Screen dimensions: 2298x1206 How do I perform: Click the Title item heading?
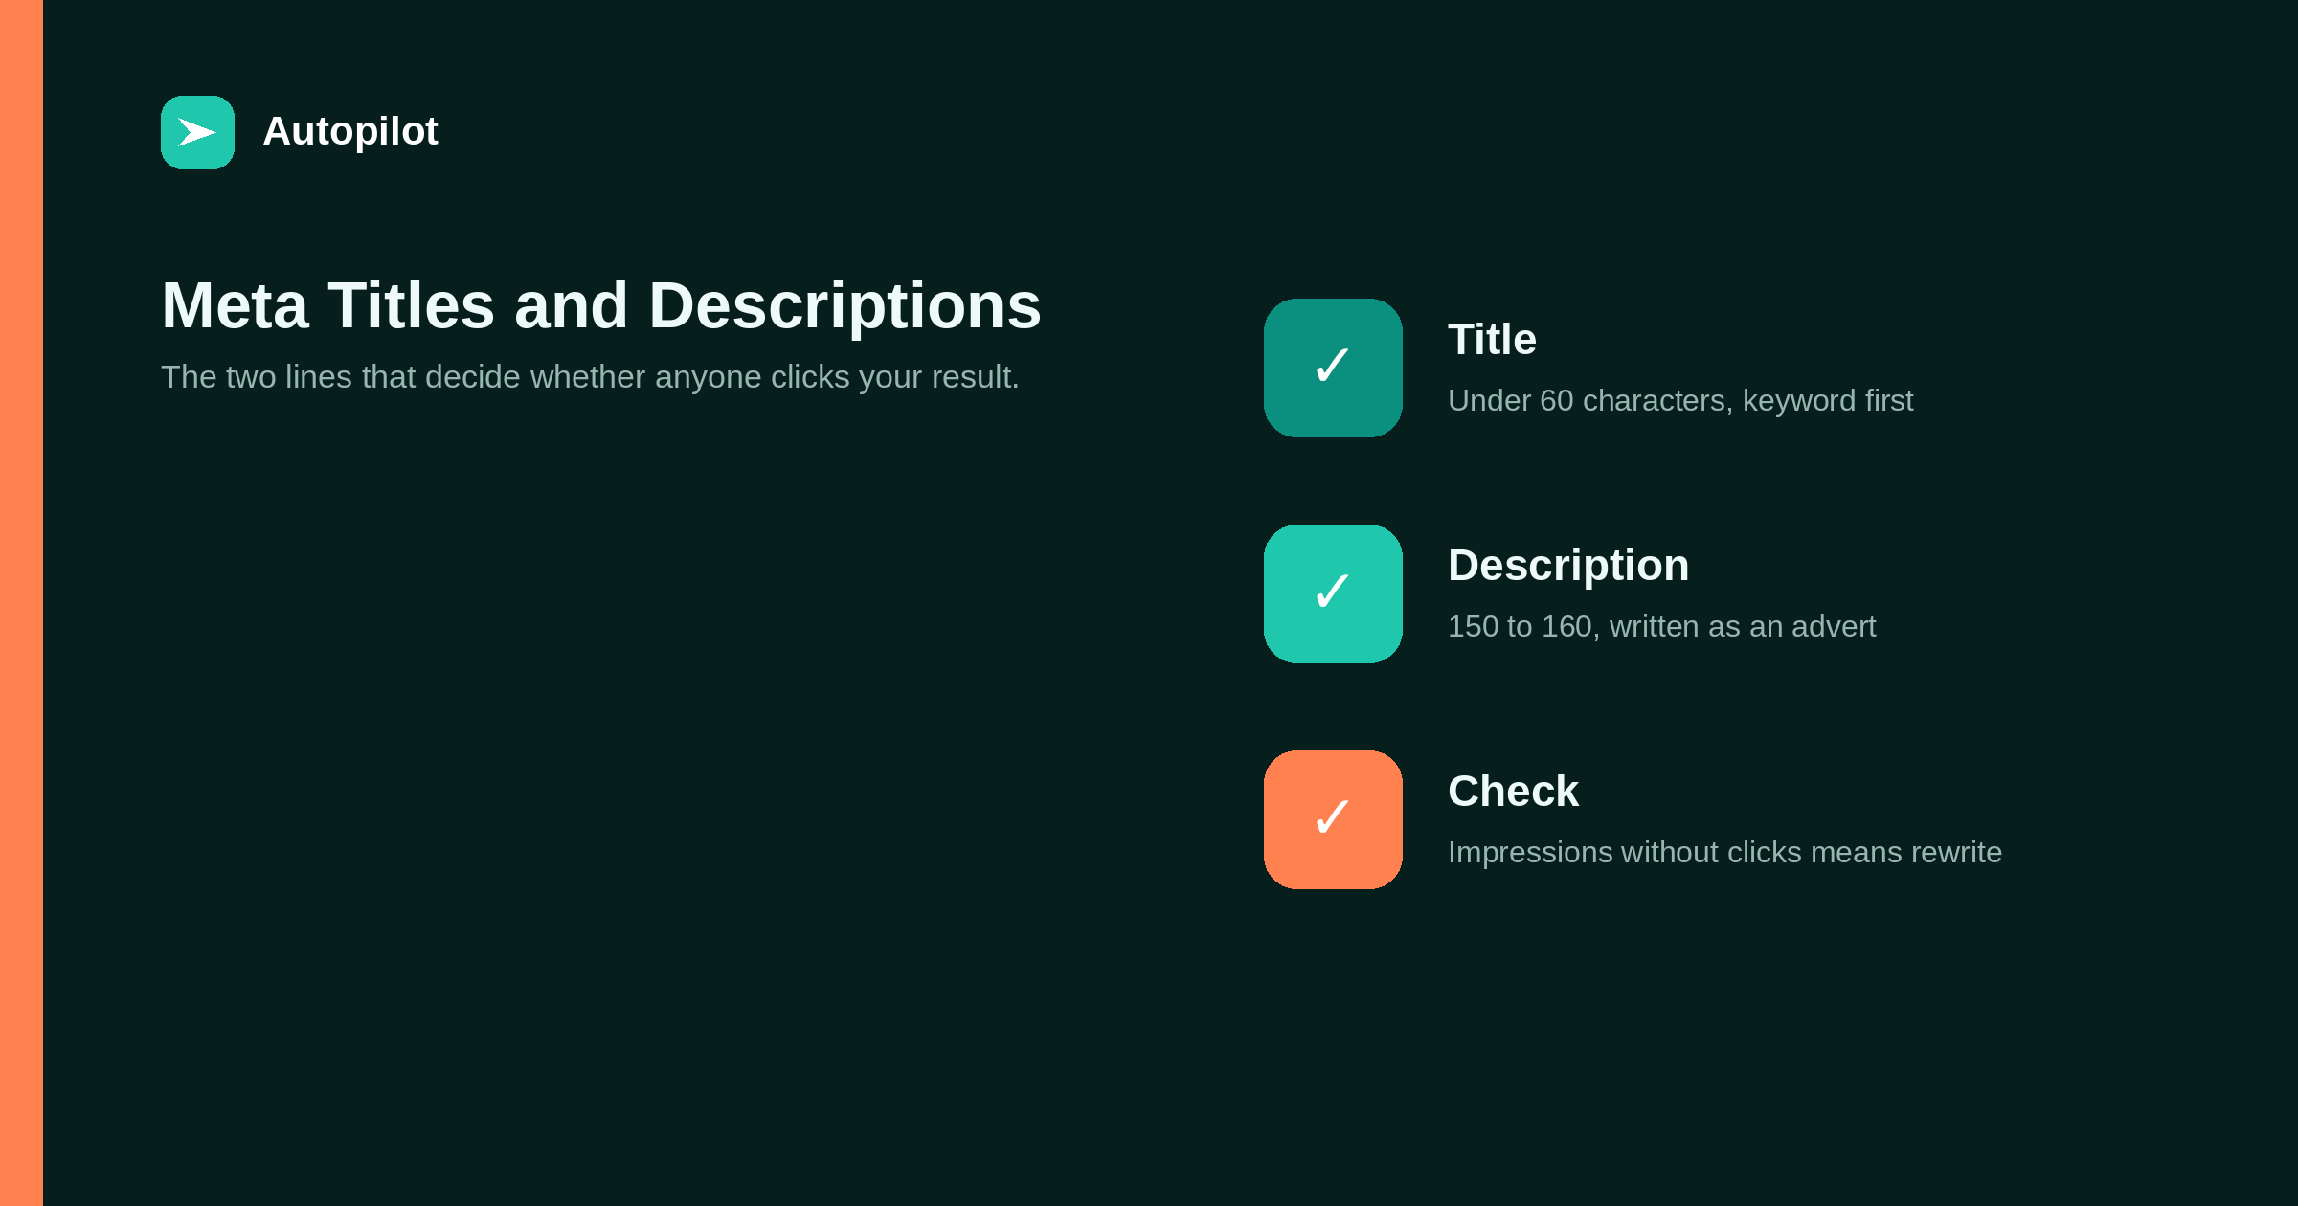pyautogui.click(x=1492, y=340)
